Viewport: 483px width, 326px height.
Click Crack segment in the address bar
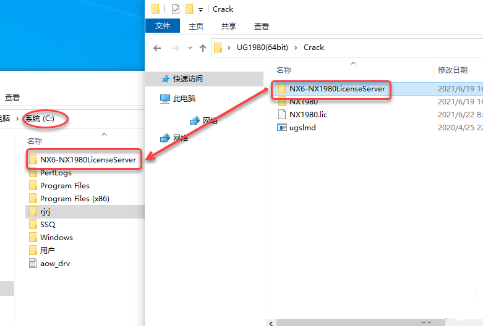click(314, 48)
